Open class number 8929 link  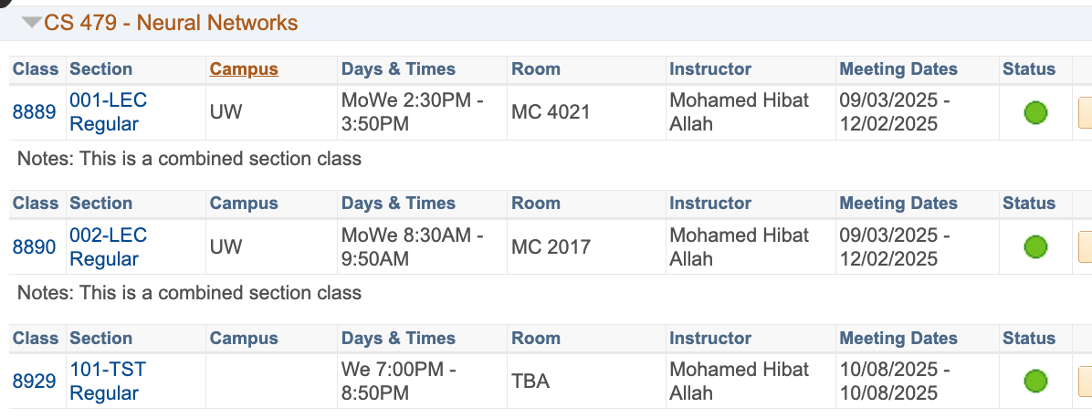[x=34, y=381]
